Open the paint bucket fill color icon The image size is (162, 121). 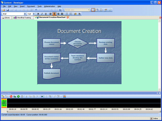pyautogui.click(x=79, y=14)
